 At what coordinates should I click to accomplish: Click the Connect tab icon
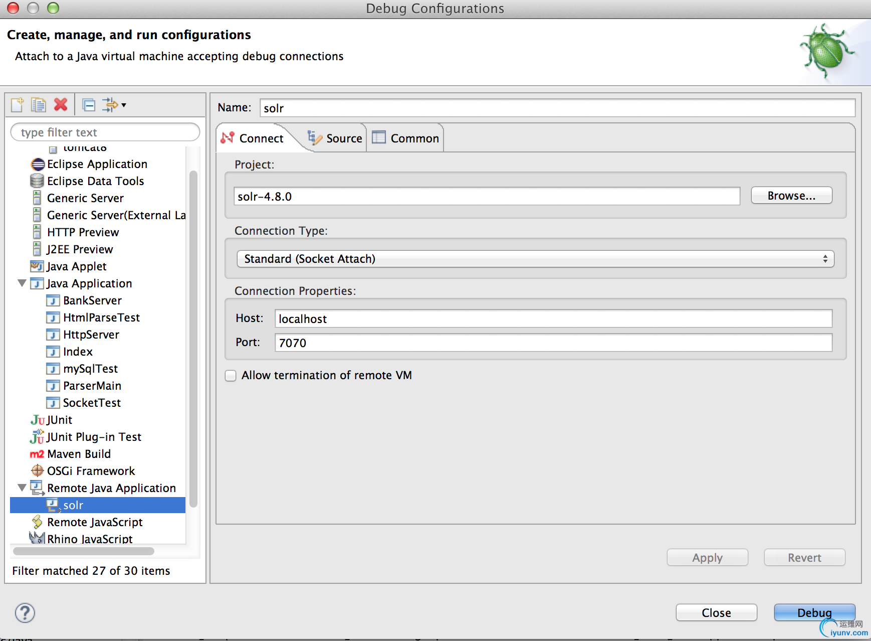tap(228, 137)
